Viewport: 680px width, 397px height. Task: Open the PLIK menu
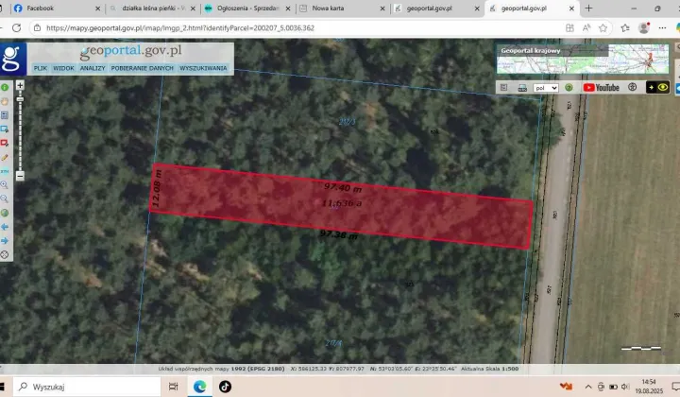click(41, 68)
